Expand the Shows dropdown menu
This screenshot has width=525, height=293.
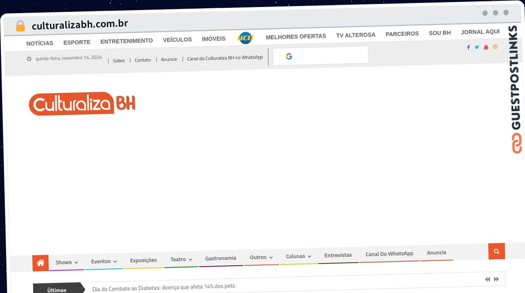tap(66, 262)
